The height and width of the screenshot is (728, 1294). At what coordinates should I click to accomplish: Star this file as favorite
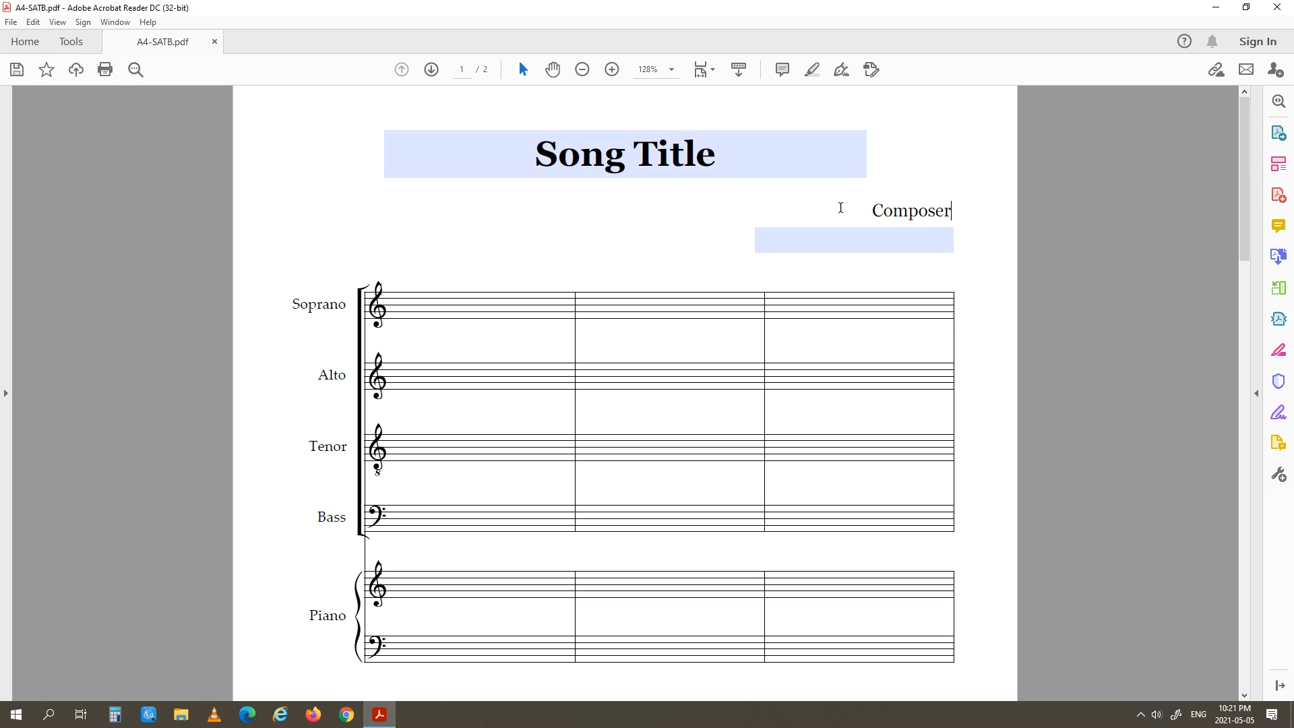47,69
